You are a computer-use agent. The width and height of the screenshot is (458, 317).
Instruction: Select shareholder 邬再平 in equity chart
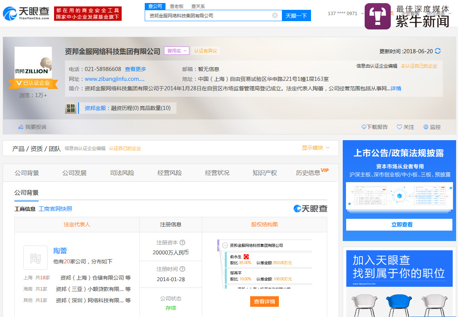pyautogui.click(x=236, y=273)
